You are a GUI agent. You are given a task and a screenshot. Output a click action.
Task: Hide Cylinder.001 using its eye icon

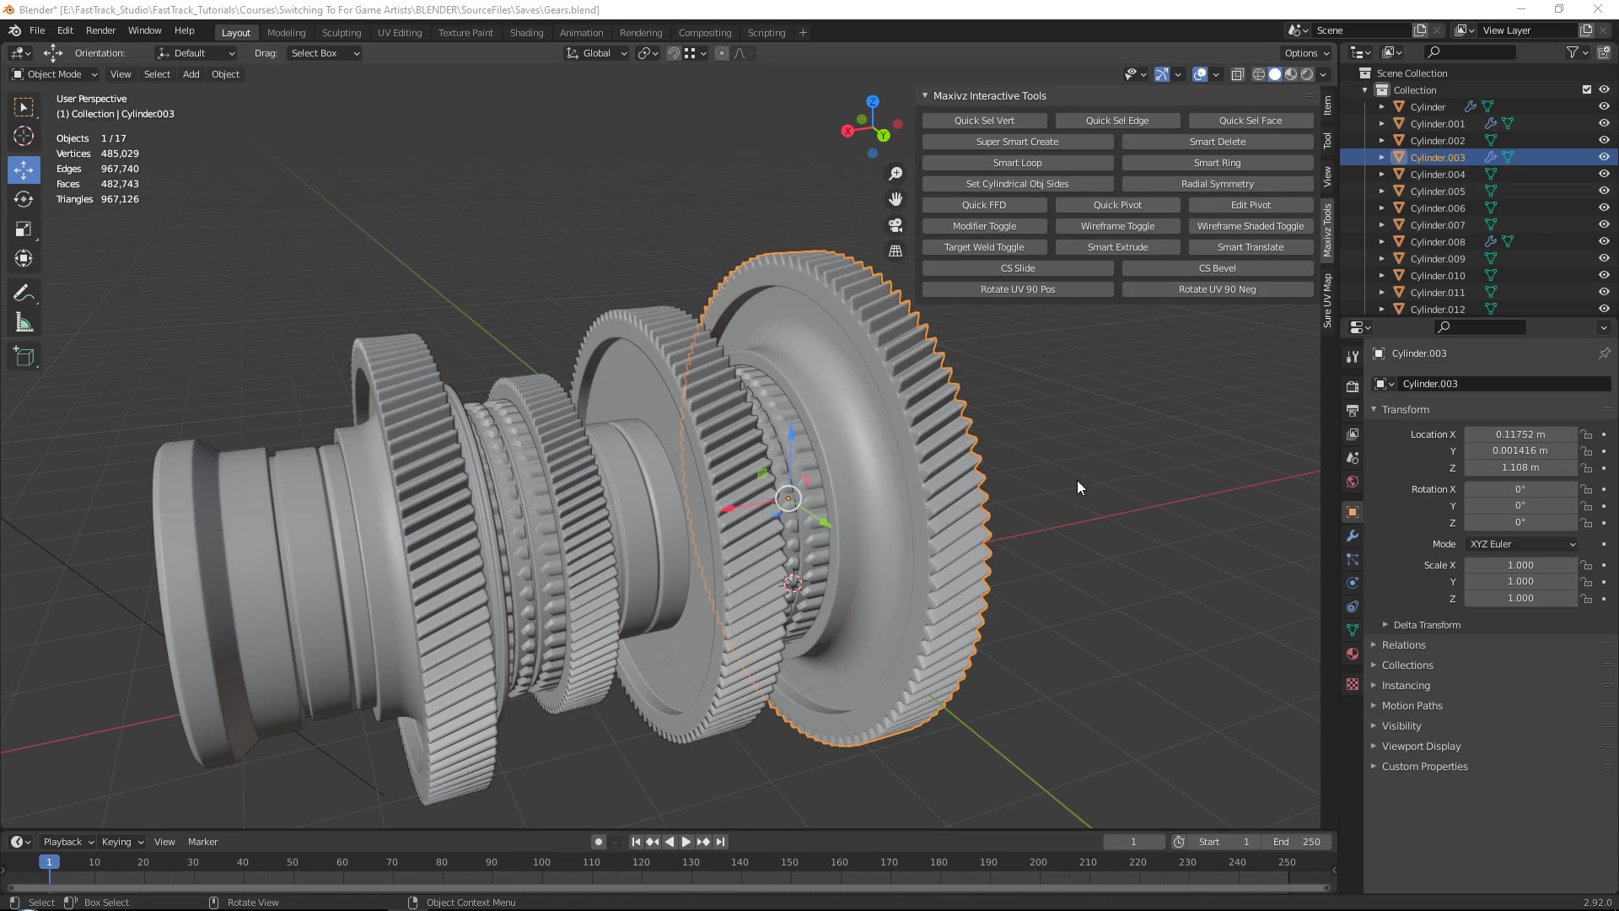1604,123
